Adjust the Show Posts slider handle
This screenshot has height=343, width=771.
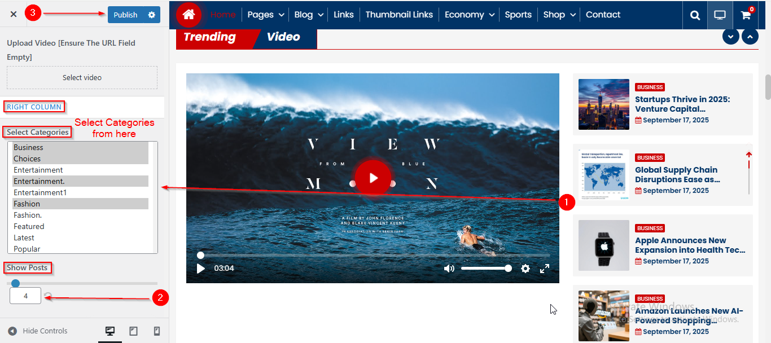(16, 283)
